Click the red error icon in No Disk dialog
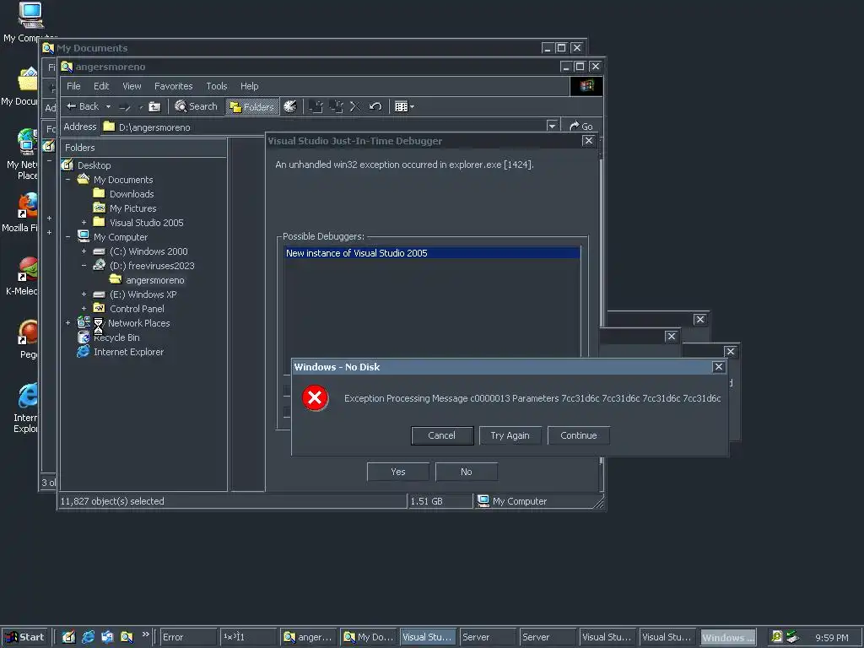The height and width of the screenshot is (648, 864). pyautogui.click(x=316, y=398)
